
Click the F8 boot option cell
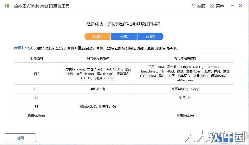click(x=37, y=107)
